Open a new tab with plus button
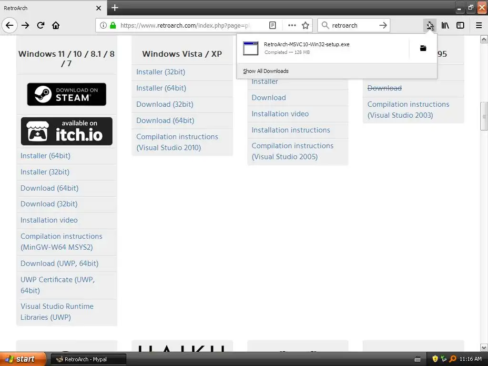 (115, 8)
